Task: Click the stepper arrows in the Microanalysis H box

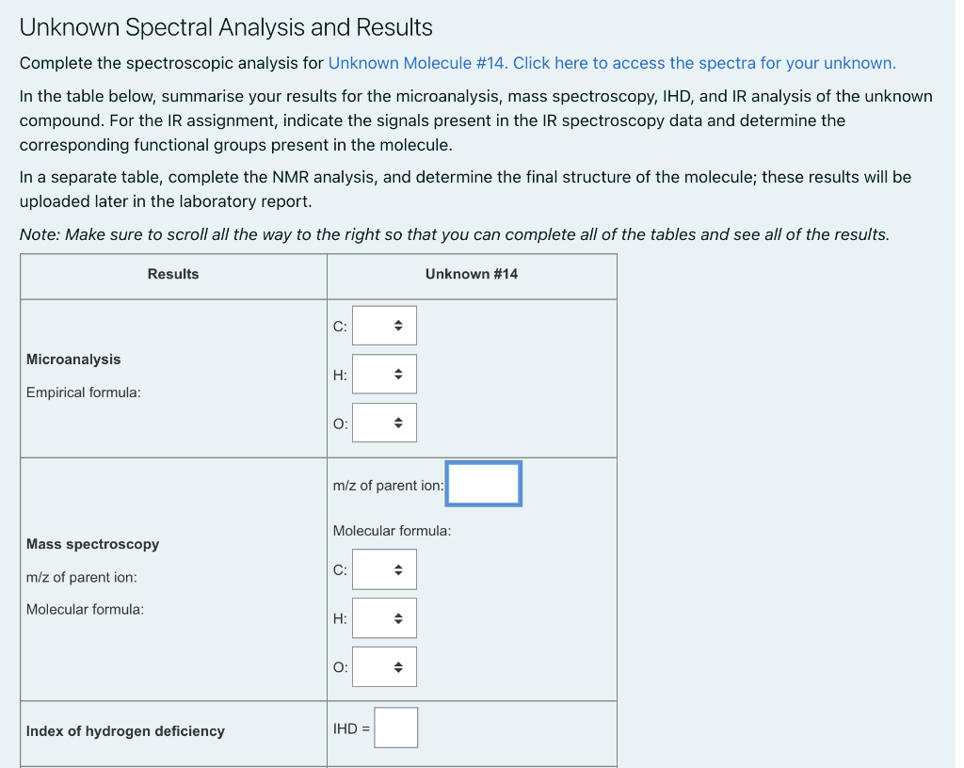Action: [398, 373]
